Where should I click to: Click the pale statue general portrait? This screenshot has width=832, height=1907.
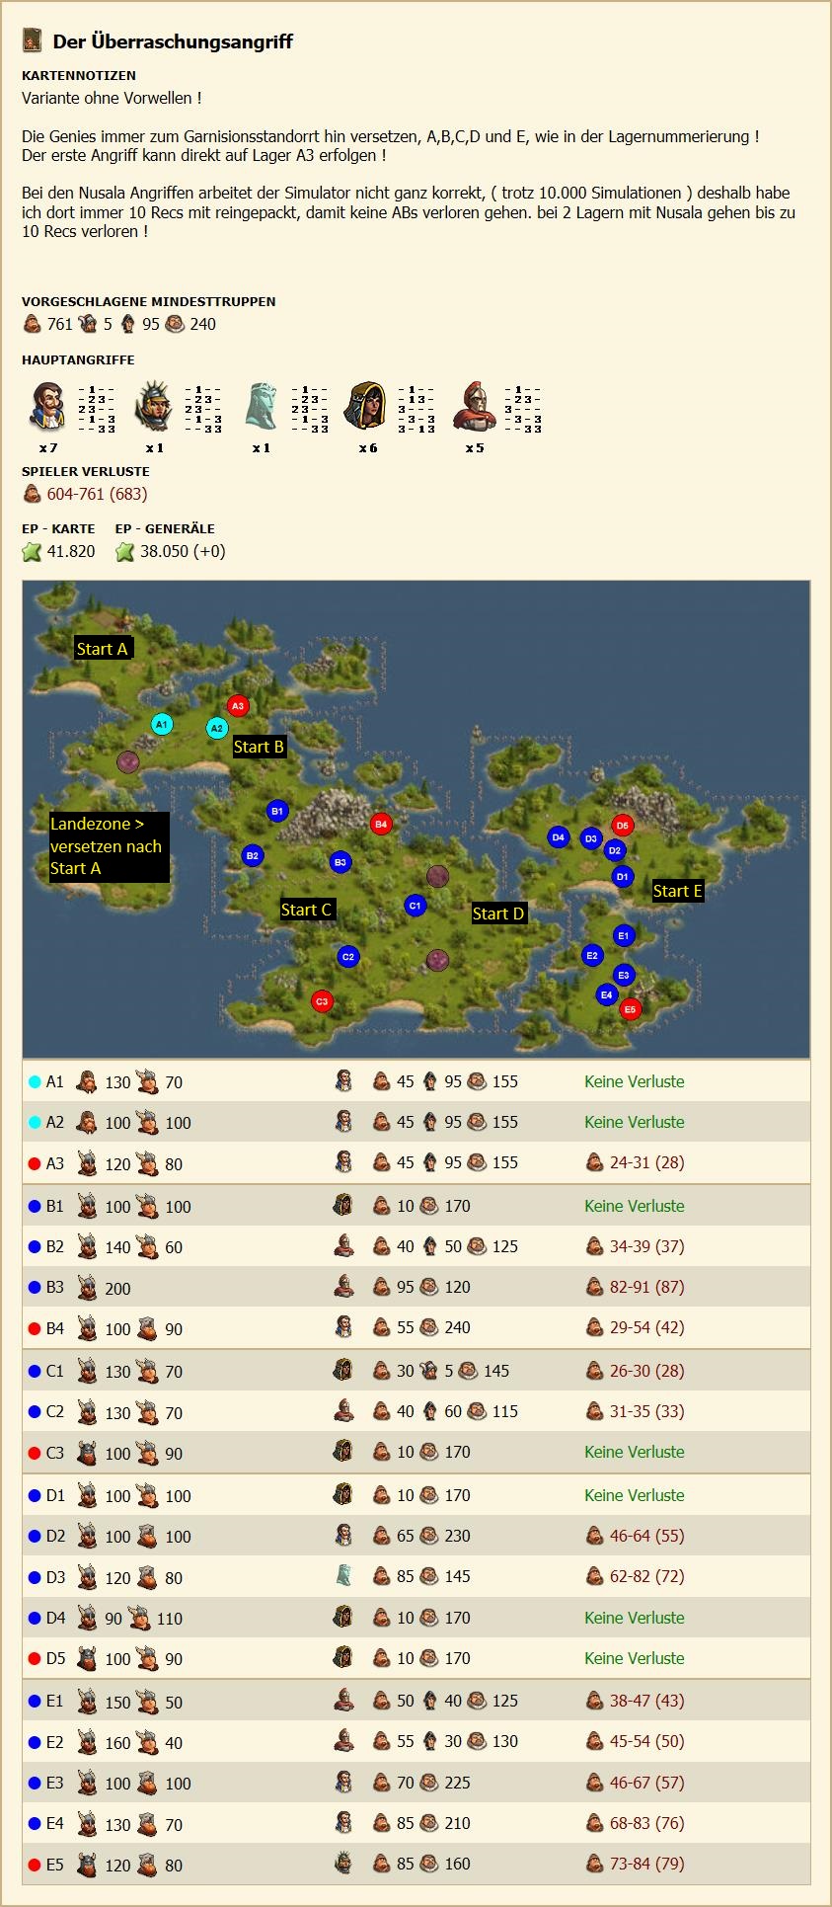point(261,406)
